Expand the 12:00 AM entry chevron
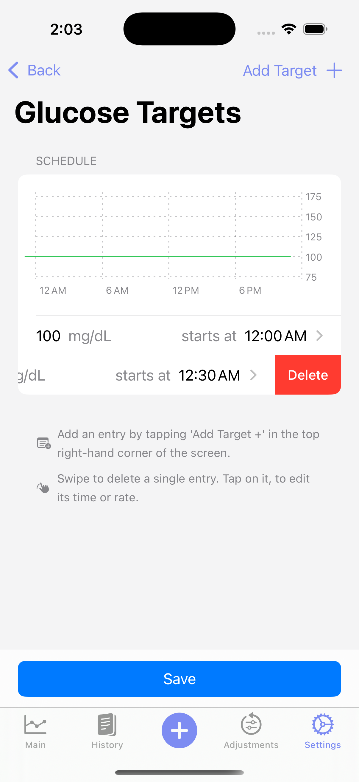The width and height of the screenshot is (359, 782). pyautogui.click(x=319, y=336)
